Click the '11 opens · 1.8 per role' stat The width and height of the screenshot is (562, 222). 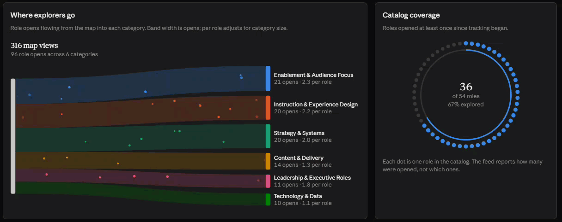[x=303, y=185]
